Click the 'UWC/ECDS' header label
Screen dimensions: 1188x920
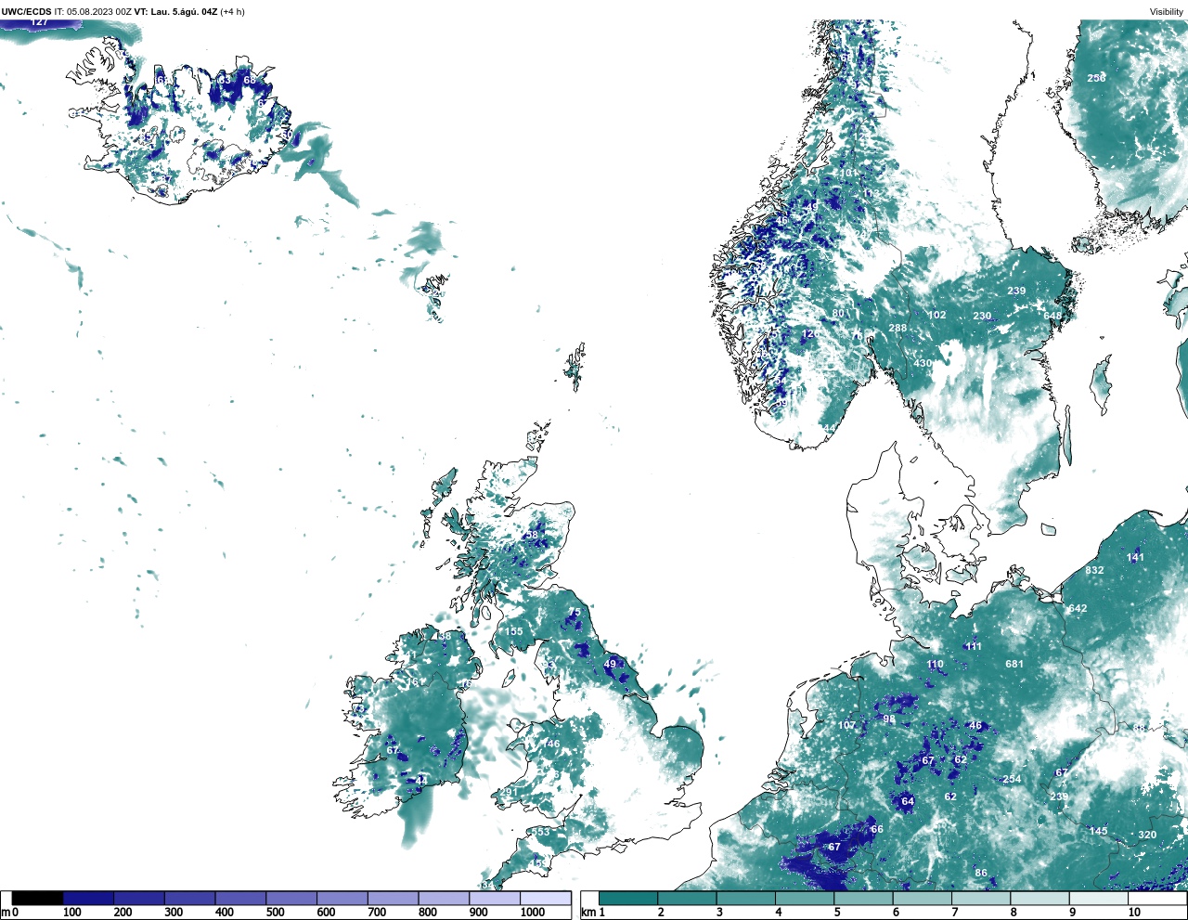[26, 12]
